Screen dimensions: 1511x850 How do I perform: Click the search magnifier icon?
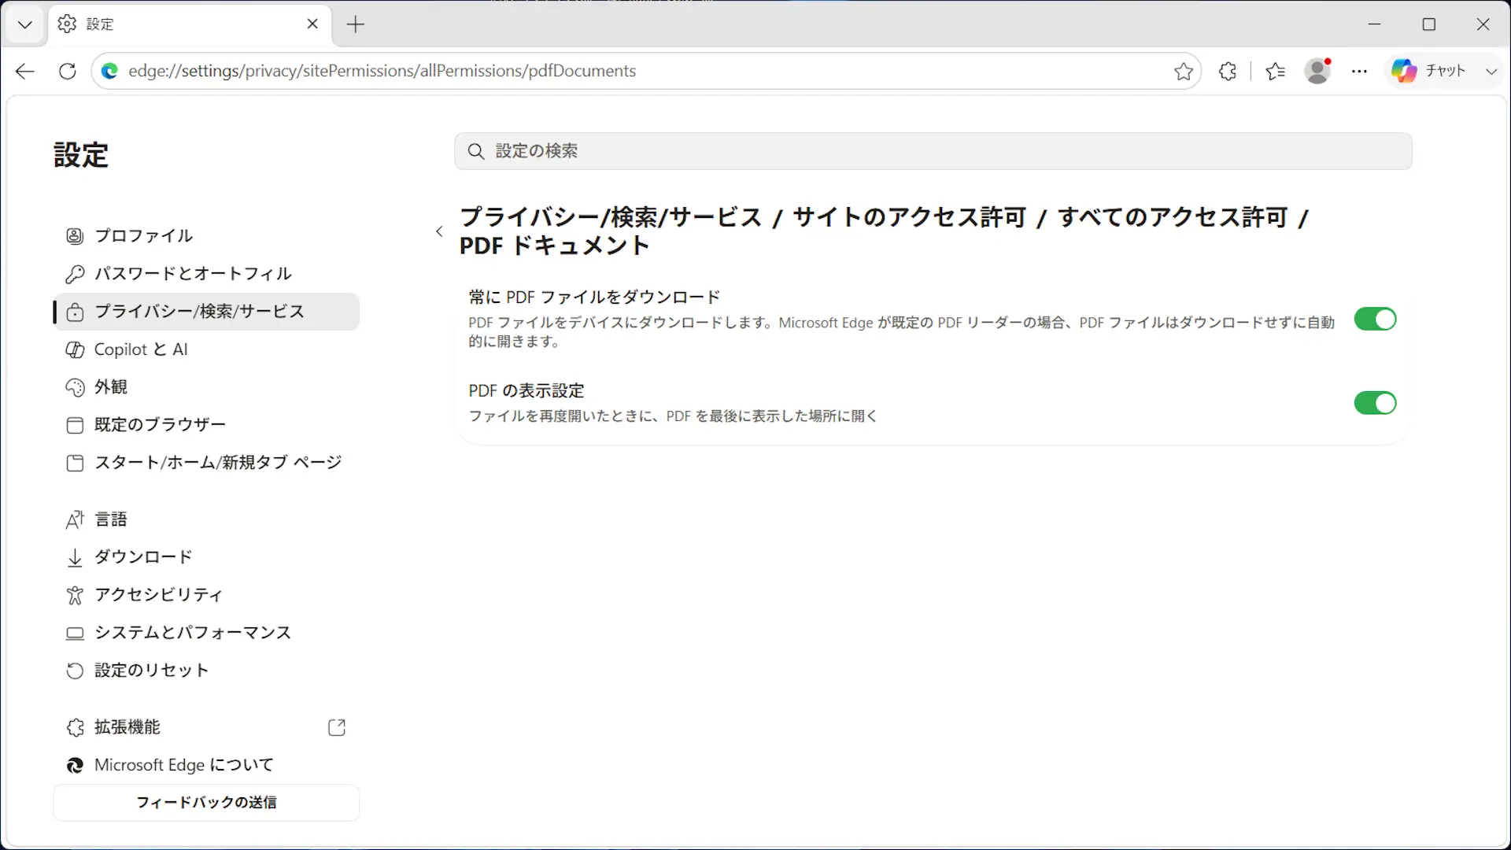[x=476, y=151]
